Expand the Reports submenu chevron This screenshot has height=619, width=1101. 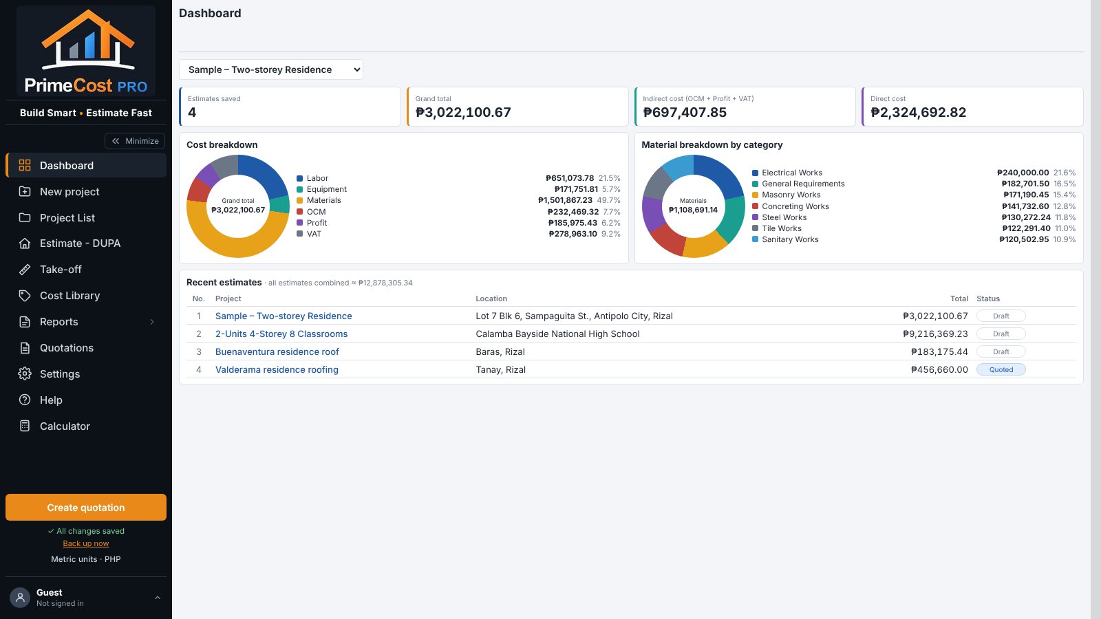(152, 322)
